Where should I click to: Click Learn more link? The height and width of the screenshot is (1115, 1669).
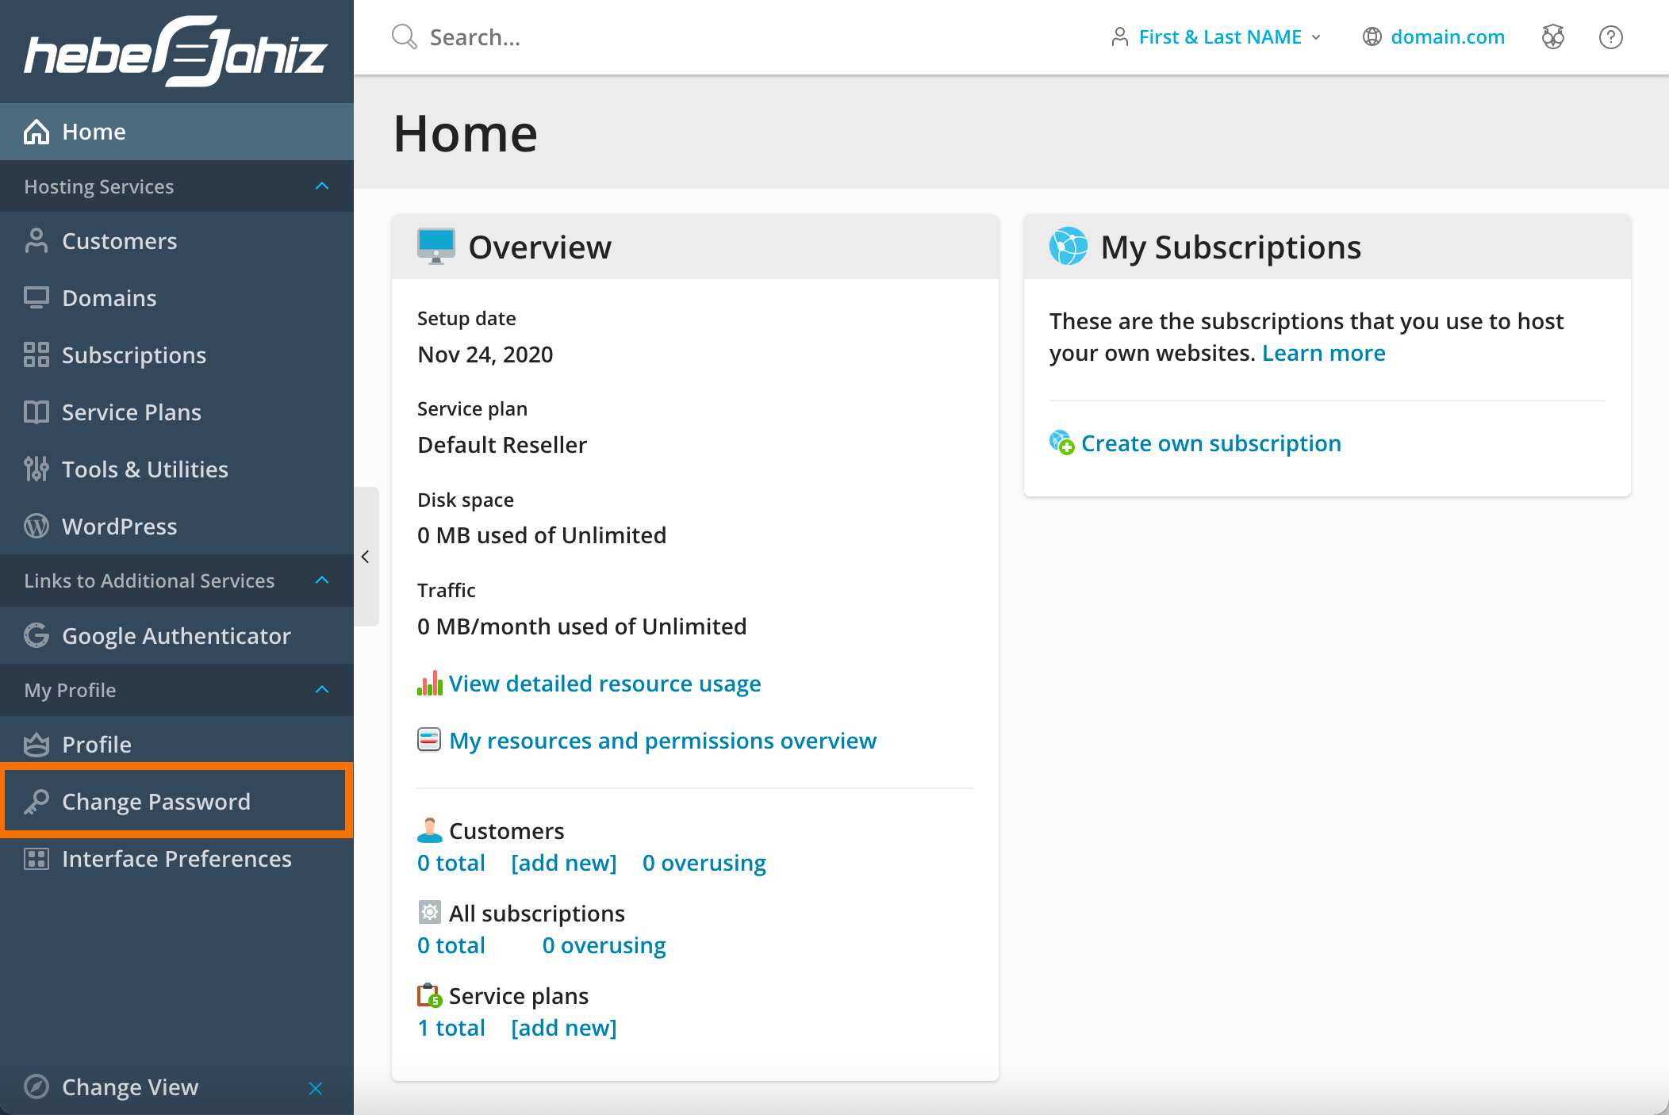[1323, 353]
